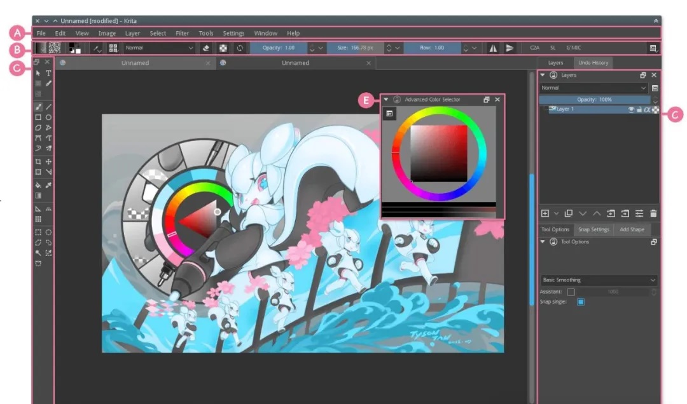Toggle eraser mode in the toolbar
The image size is (687, 404).
(x=206, y=48)
